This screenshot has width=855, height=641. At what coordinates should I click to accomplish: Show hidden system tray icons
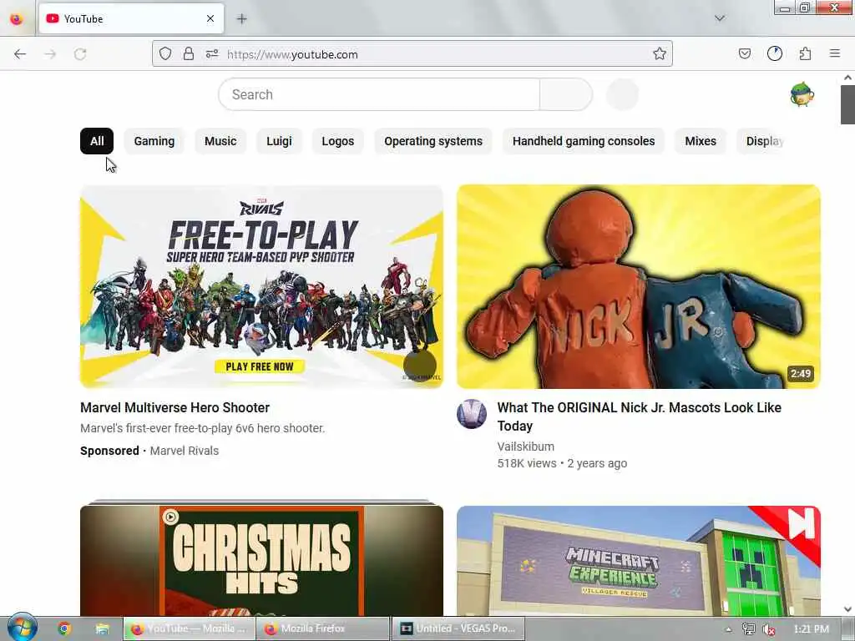click(x=728, y=629)
